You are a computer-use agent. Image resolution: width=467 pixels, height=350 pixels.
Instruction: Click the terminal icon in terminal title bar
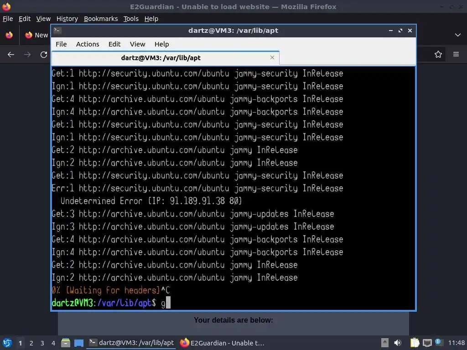[x=57, y=30]
